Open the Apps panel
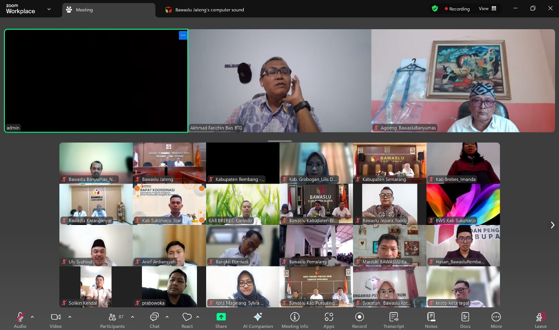This screenshot has width=559, height=330. (x=329, y=320)
